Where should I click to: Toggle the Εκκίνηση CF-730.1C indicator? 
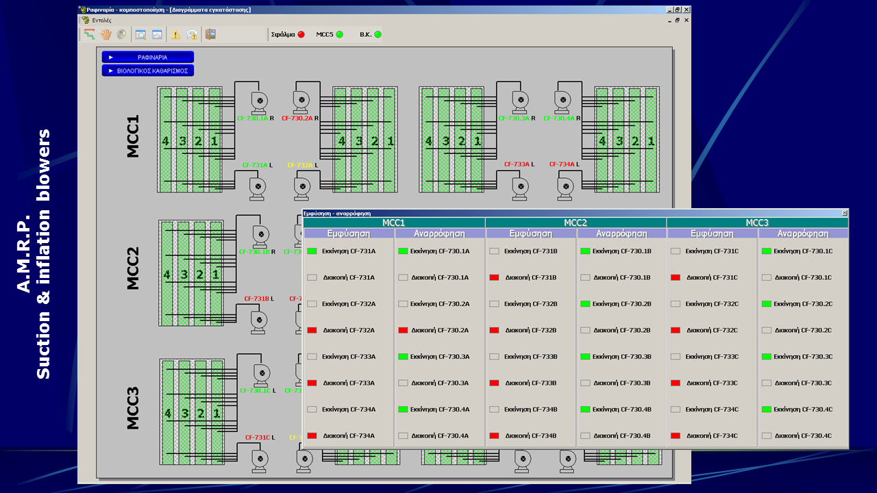[x=767, y=251]
